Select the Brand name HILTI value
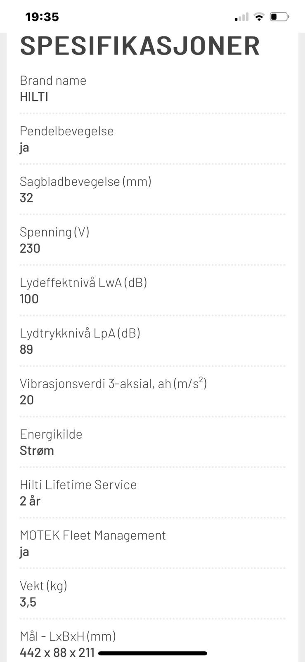The height and width of the screenshot is (662, 305). pyautogui.click(x=34, y=97)
